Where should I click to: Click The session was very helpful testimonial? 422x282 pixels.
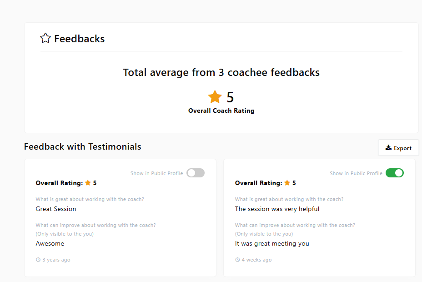point(277,209)
